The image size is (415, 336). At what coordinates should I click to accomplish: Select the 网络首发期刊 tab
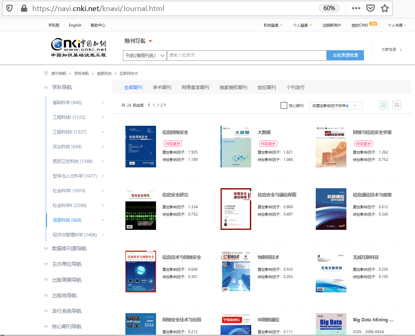pyautogui.click(x=195, y=87)
